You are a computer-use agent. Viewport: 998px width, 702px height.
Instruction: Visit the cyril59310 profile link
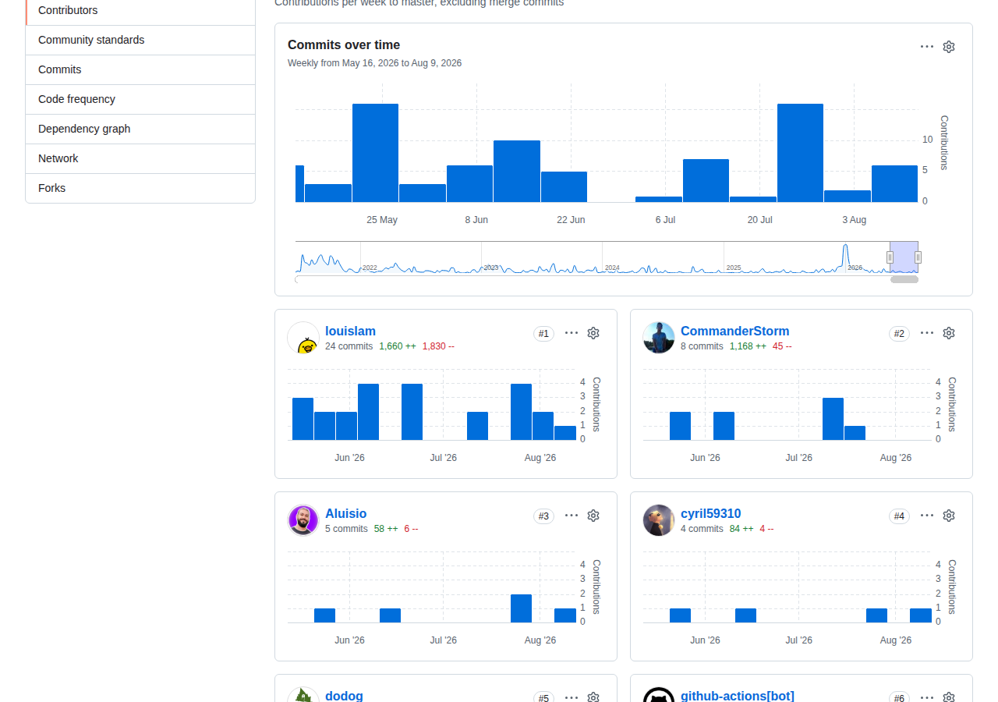[x=710, y=514]
